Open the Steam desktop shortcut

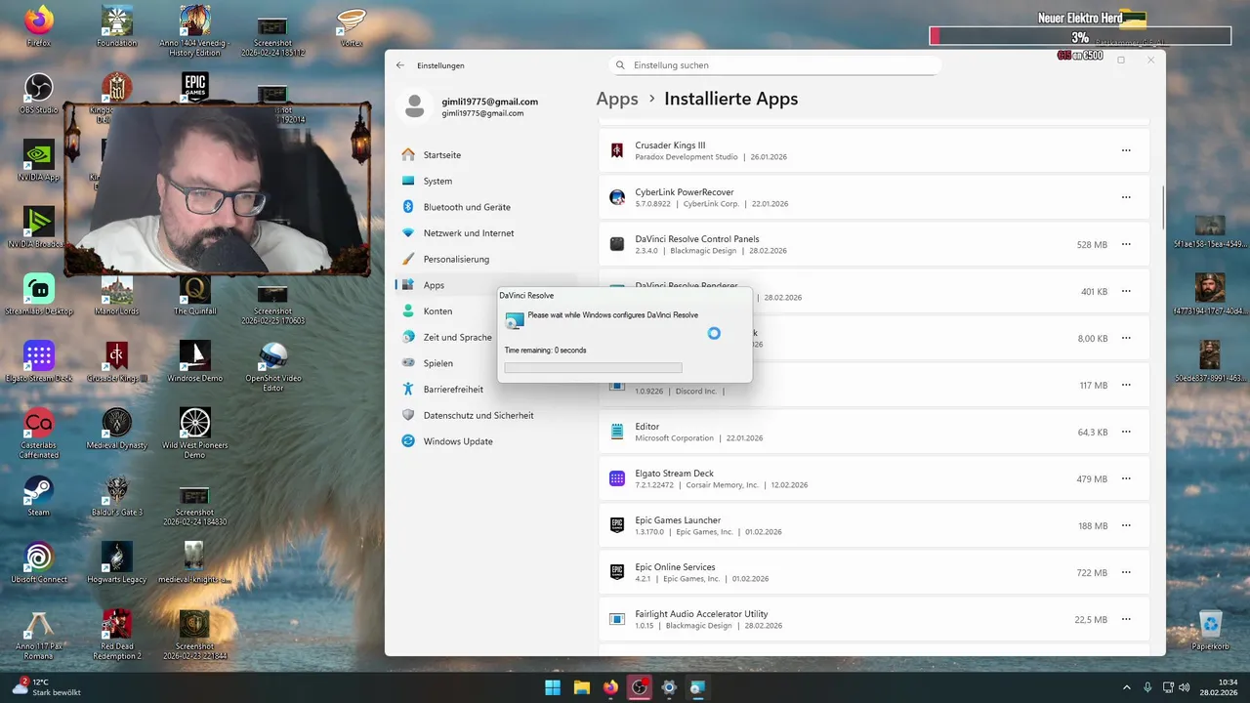[39, 494]
